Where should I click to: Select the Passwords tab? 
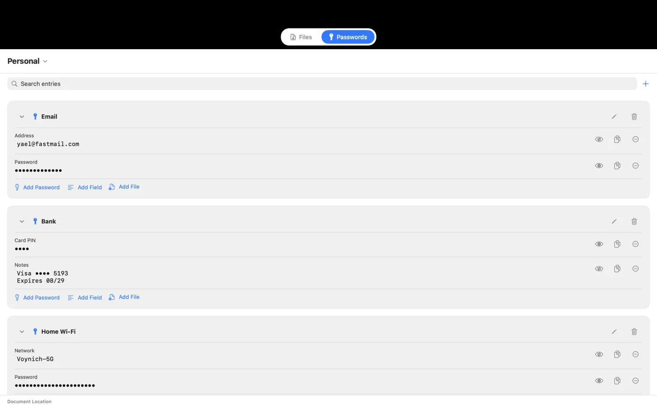(348, 37)
